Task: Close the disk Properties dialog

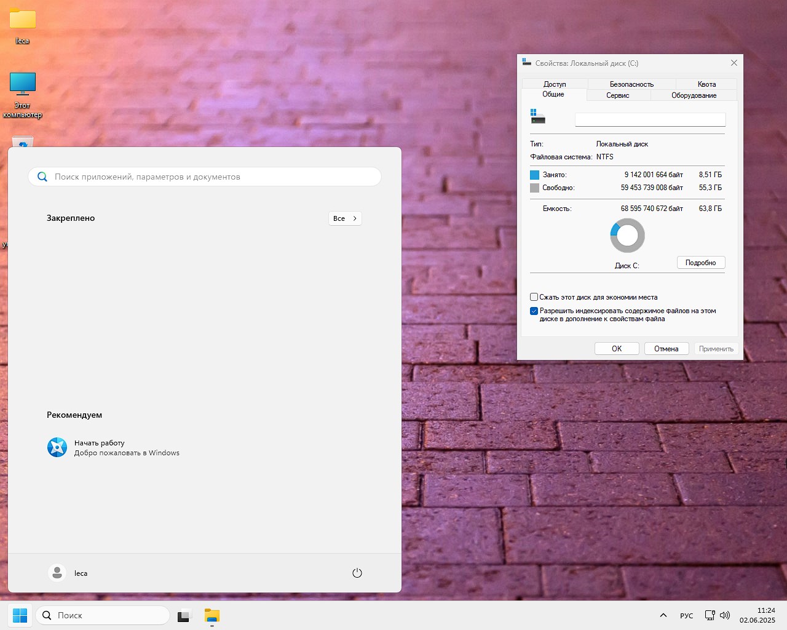Action: point(734,63)
